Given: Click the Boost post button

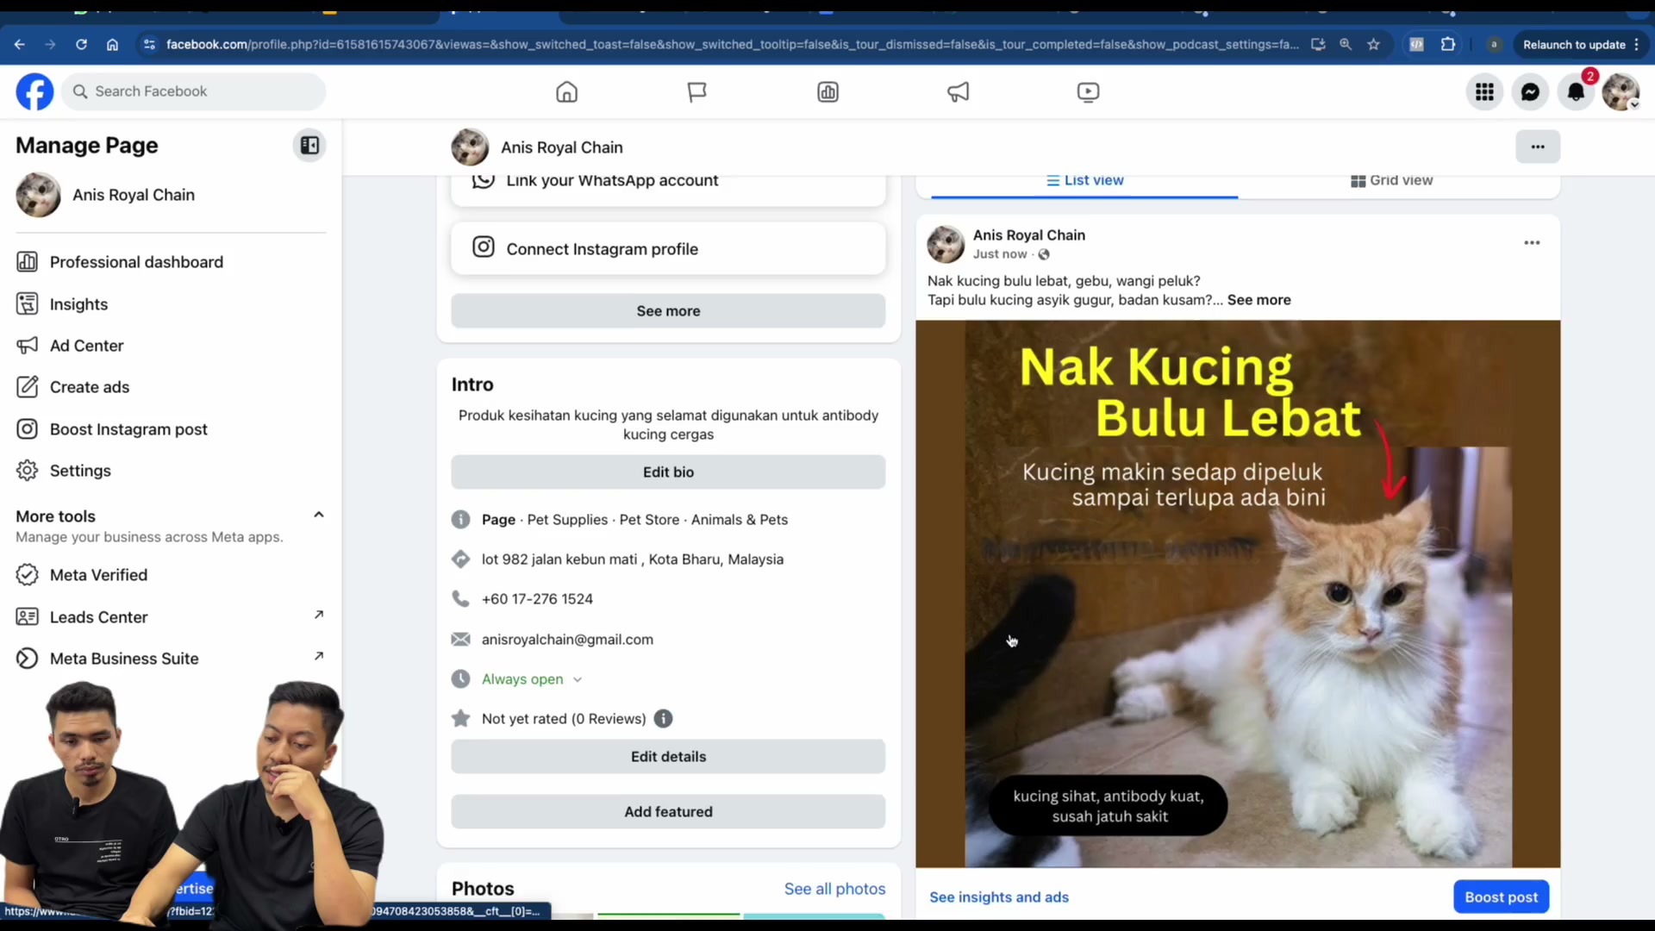Looking at the screenshot, I should click(x=1501, y=897).
